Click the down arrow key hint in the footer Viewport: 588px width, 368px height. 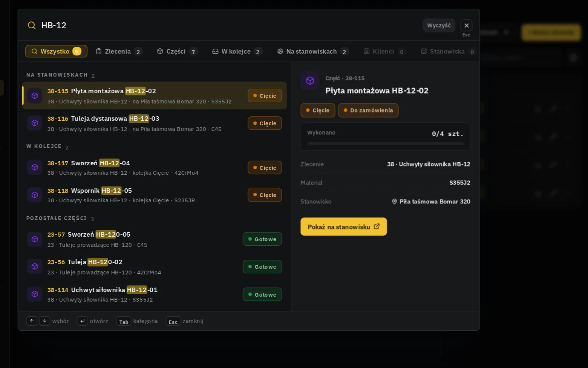click(44, 321)
